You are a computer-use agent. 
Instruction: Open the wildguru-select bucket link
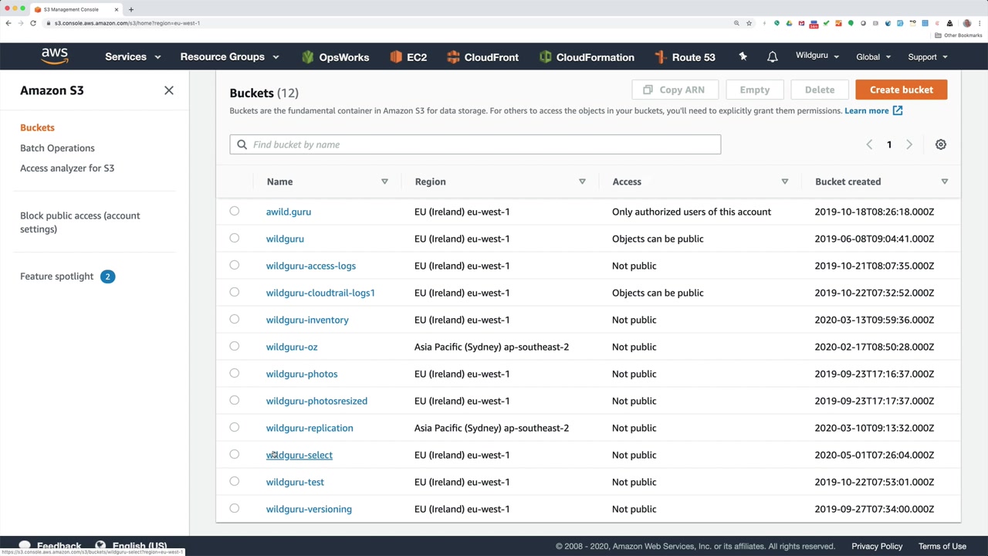tap(299, 455)
